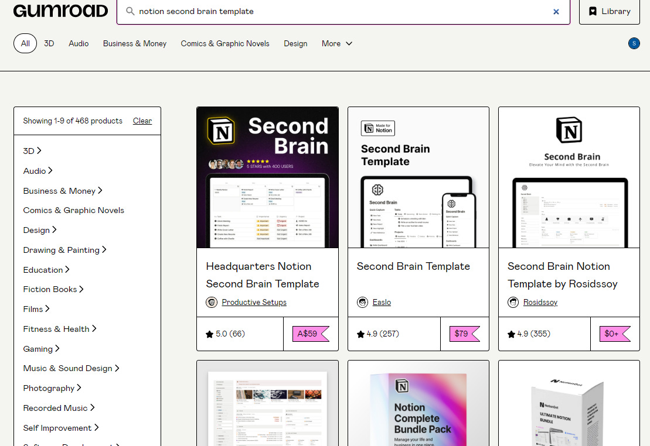The height and width of the screenshot is (446, 650).
Task: Expand the Recorded Music sidebar category
Action: tap(59, 408)
